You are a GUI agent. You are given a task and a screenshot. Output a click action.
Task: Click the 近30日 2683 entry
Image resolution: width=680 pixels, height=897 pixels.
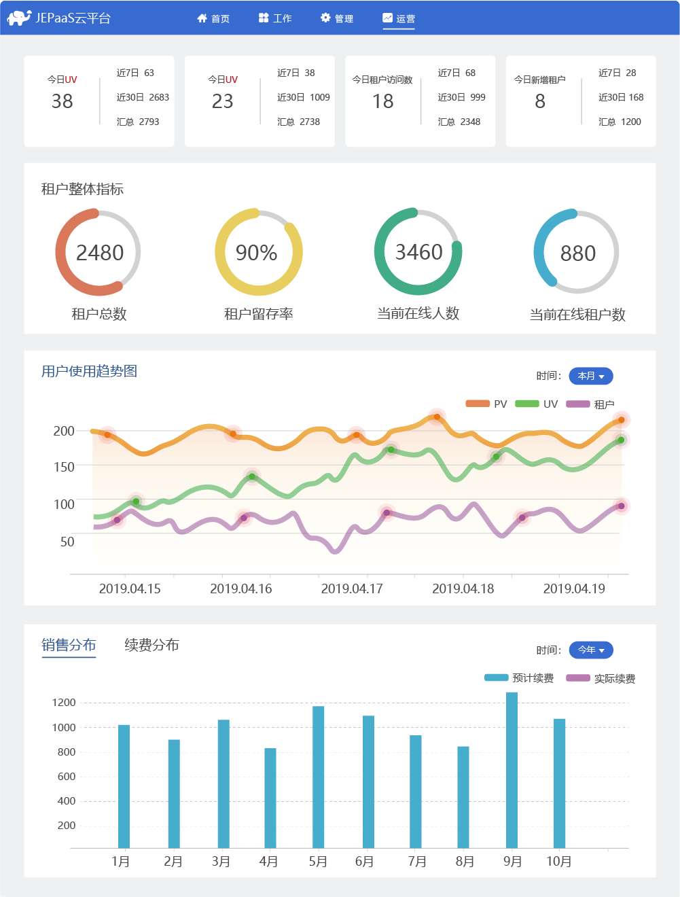tap(143, 97)
